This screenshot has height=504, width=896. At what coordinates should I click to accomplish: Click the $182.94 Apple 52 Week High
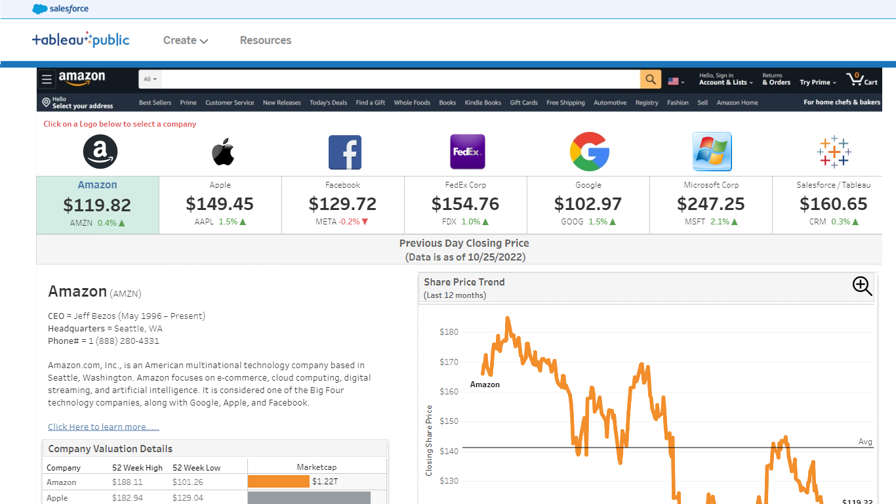(x=127, y=498)
